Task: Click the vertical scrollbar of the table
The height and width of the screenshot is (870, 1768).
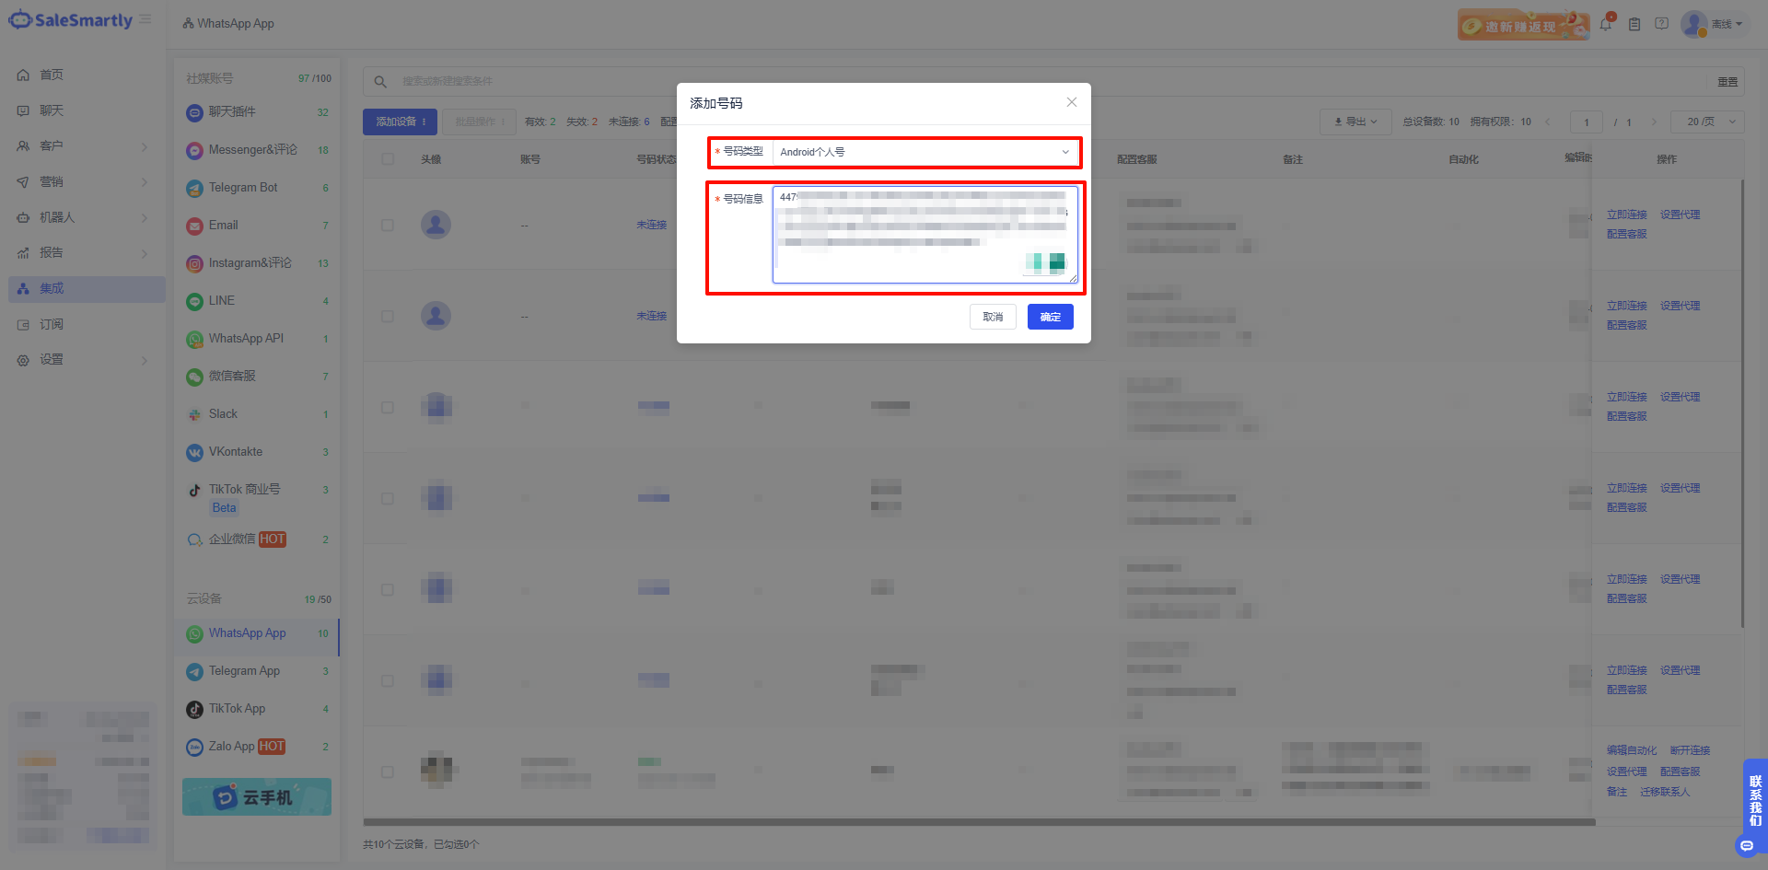Action: [1742, 403]
